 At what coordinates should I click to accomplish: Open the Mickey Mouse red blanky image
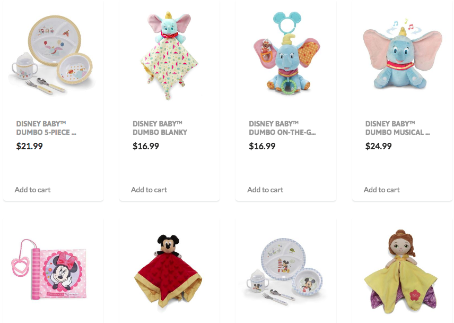point(168,271)
